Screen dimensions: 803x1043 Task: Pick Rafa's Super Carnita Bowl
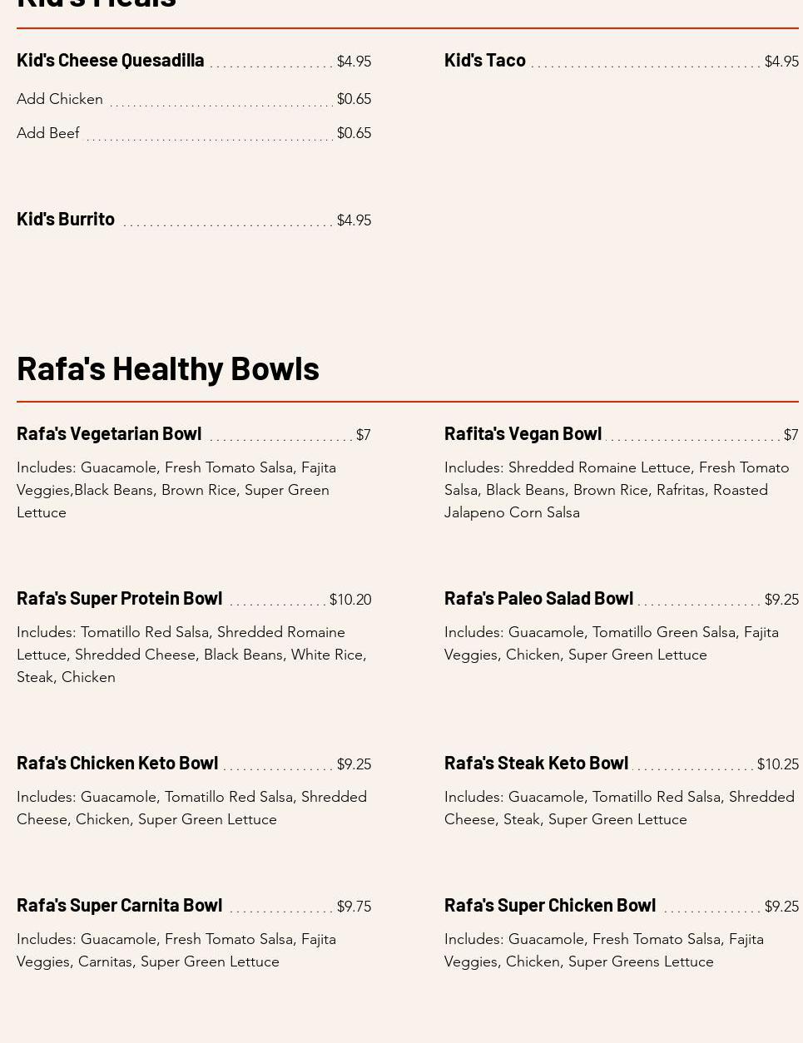pyautogui.click(x=119, y=905)
